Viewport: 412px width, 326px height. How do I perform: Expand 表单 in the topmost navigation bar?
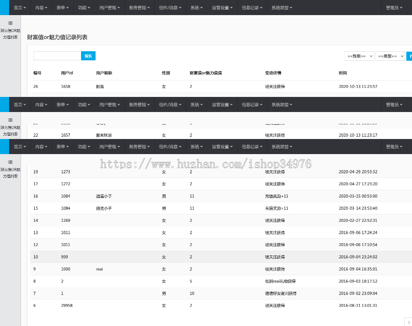coord(63,8)
